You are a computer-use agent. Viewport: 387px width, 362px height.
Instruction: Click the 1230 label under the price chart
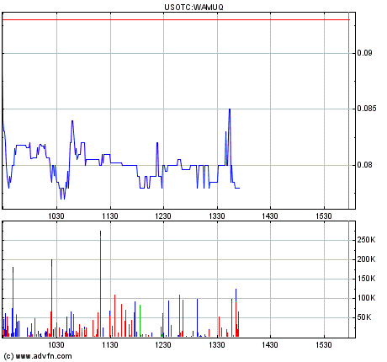coord(163,216)
